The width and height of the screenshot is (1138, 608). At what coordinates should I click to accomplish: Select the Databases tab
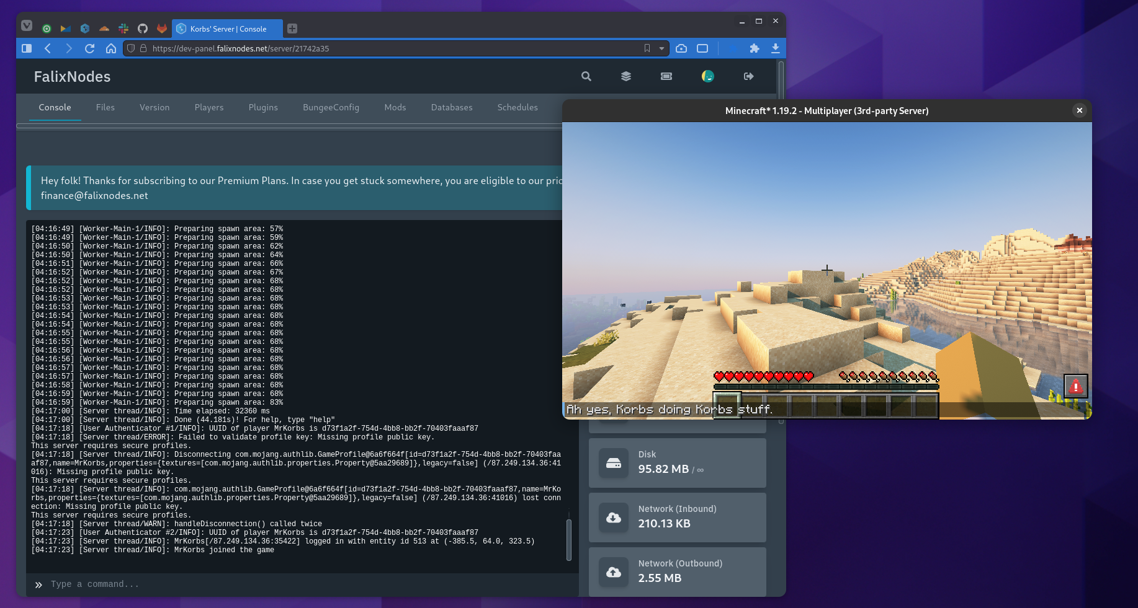point(451,107)
